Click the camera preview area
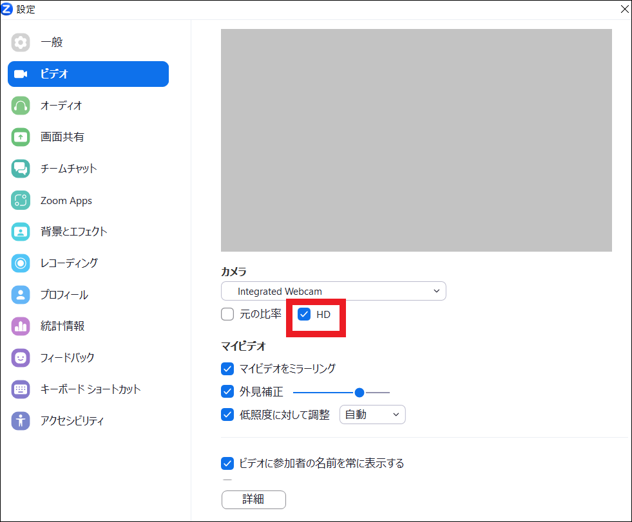 (416, 140)
